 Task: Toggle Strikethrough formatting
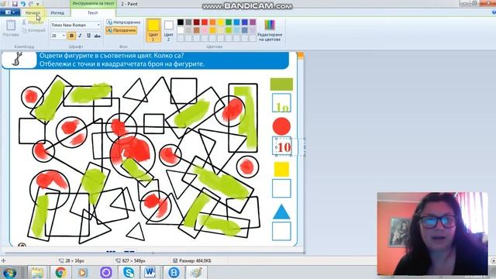pos(98,36)
